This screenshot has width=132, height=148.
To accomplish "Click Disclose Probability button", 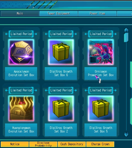I will (x=43, y=144).
